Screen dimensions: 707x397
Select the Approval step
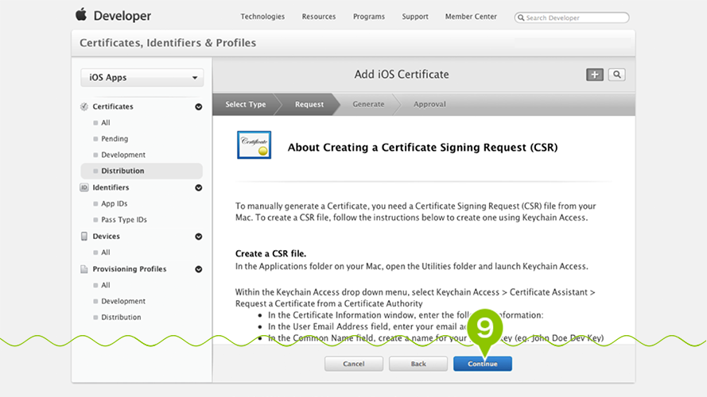429,105
